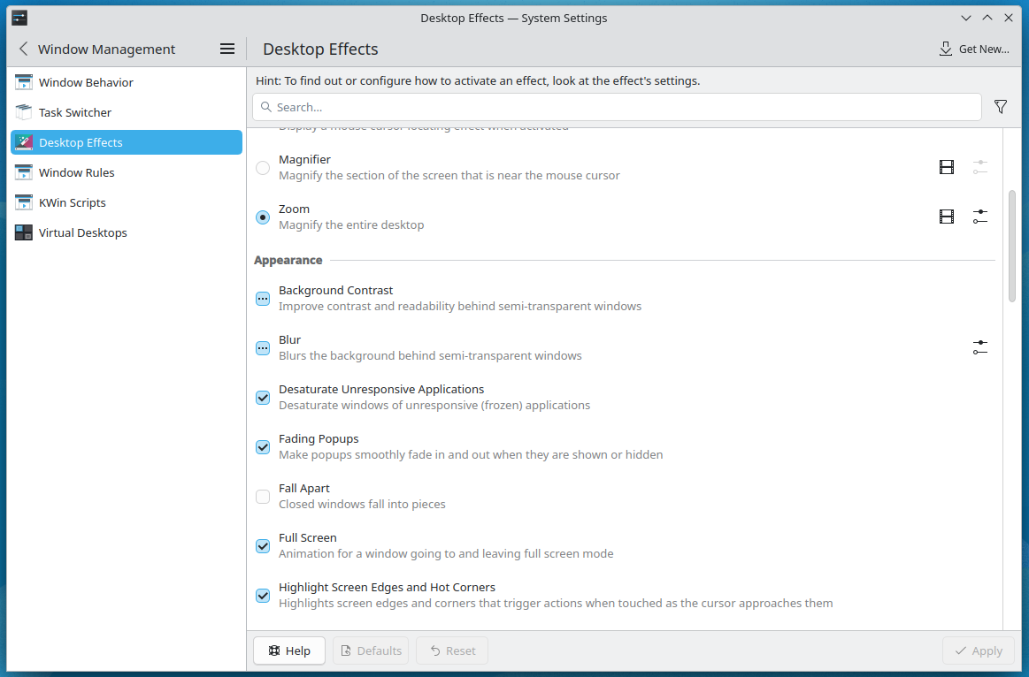Click the Appearance section heading
The image size is (1029, 677).
[288, 260]
